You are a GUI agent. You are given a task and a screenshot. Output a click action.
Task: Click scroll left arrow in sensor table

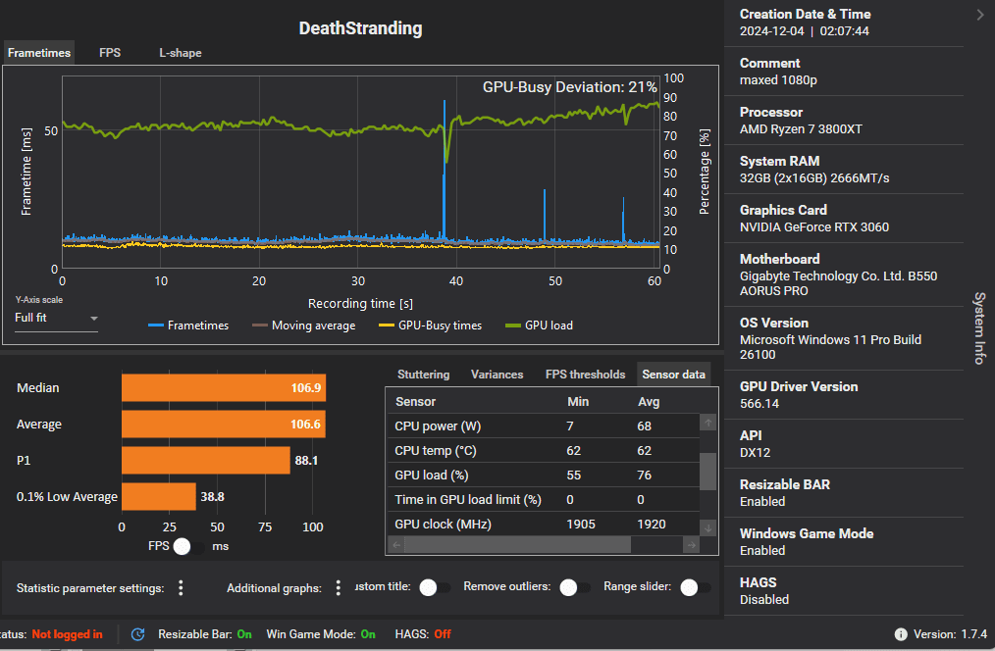pos(396,544)
